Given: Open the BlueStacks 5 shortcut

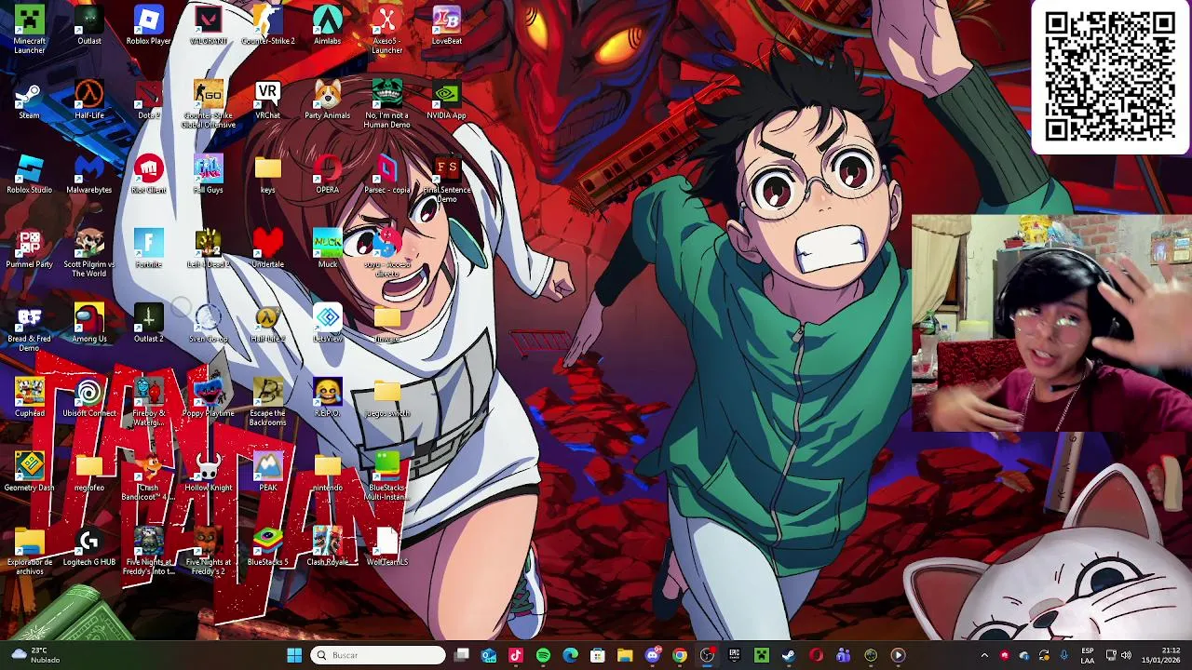Looking at the screenshot, I should click(268, 547).
